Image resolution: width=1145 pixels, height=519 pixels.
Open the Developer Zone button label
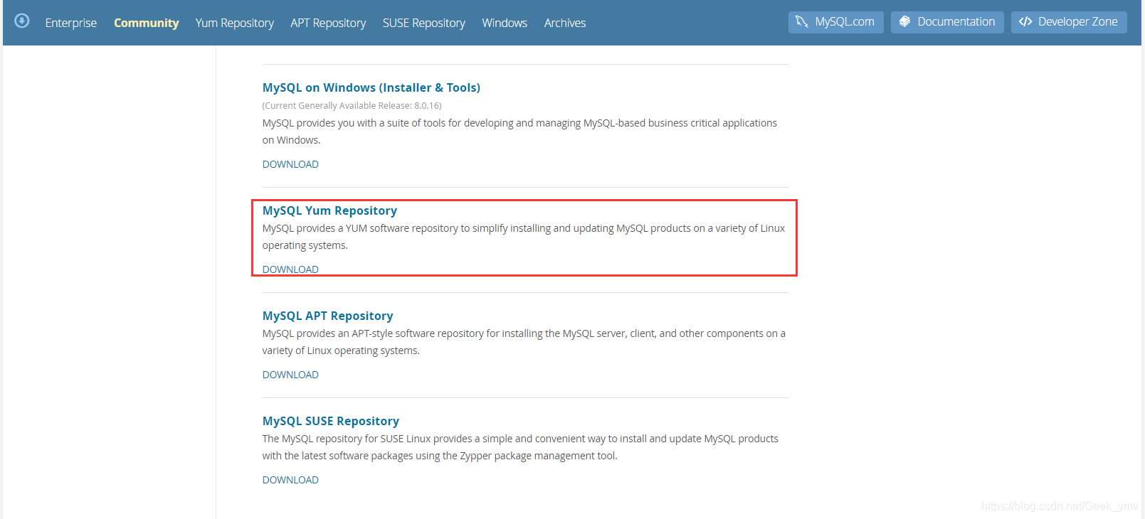pos(1078,22)
